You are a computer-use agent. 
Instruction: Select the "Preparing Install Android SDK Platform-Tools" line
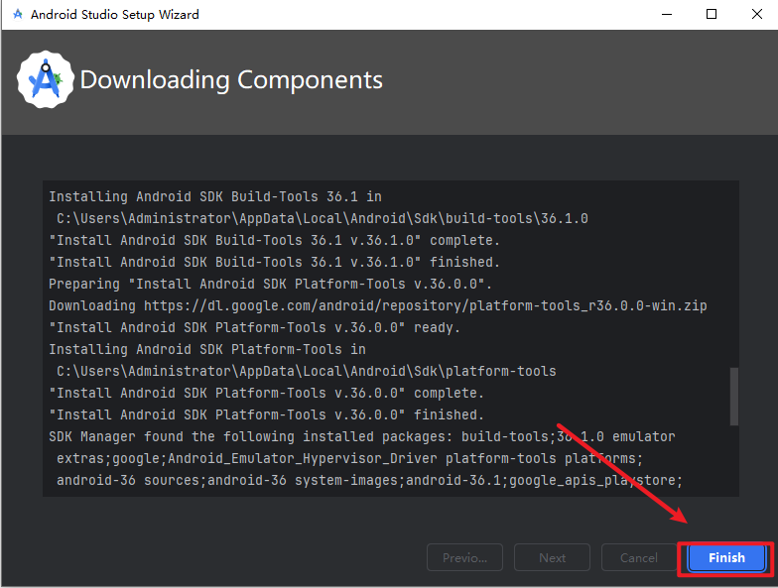pyautogui.click(x=267, y=284)
